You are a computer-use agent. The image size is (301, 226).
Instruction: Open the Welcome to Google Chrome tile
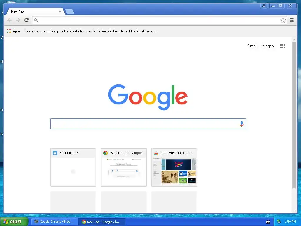124,167
